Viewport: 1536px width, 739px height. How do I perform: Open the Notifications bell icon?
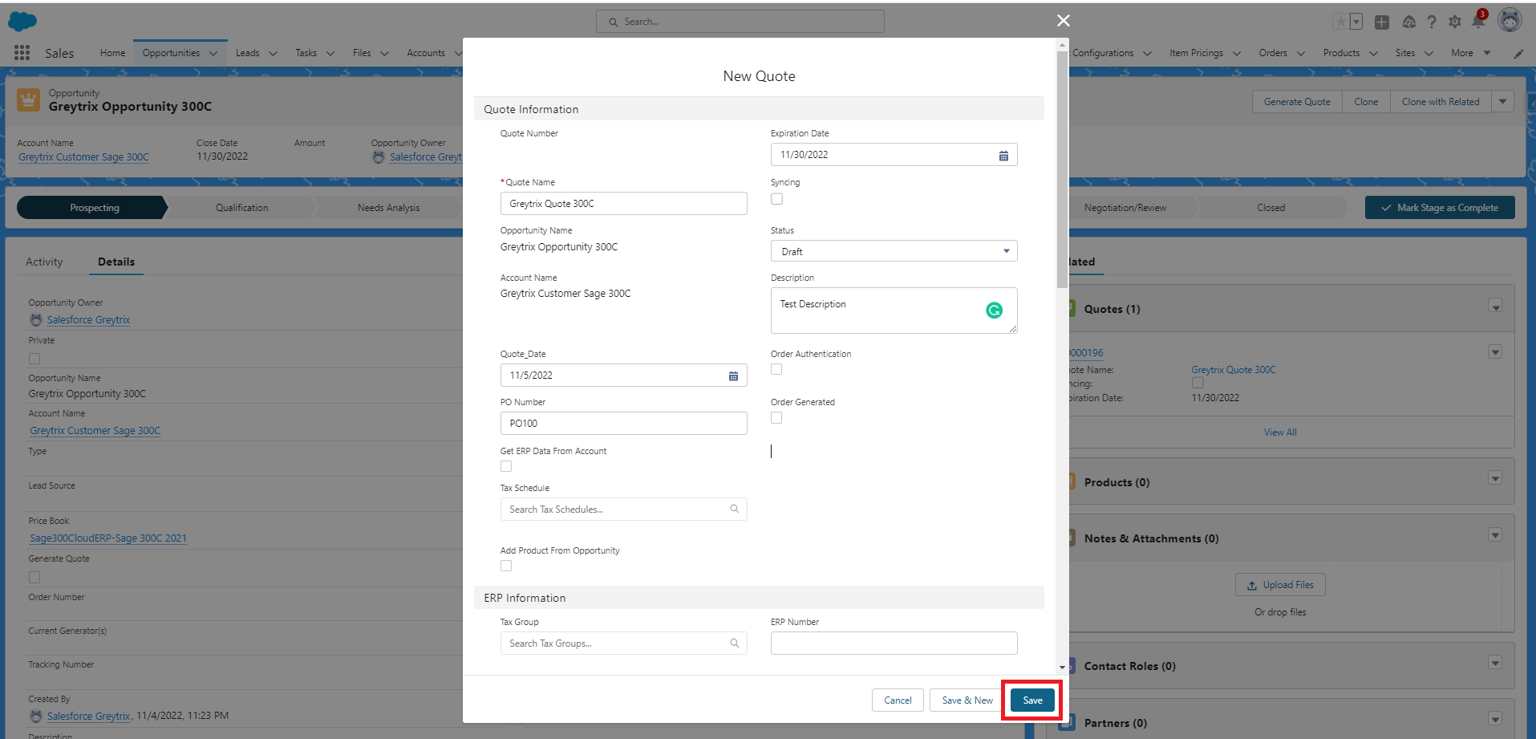pos(1478,21)
